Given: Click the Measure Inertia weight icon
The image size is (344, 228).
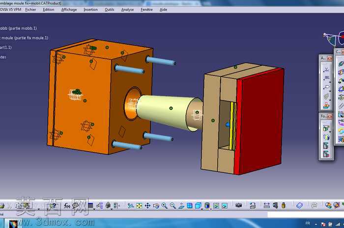Looking at the screenshot, I should pos(284,205).
